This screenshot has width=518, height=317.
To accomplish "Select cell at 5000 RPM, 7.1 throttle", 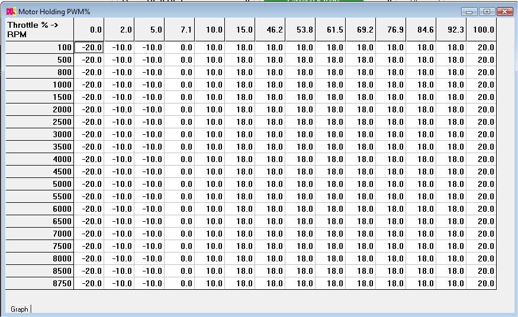I will [180, 184].
